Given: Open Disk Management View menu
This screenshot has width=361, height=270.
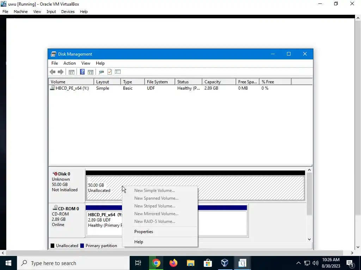Looking at the screenshot, I should (x=86, y=63).
